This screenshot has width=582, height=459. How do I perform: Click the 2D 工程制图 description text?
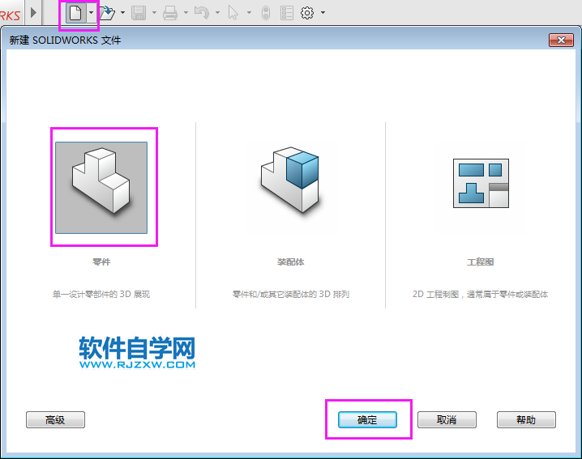[480, 295]
